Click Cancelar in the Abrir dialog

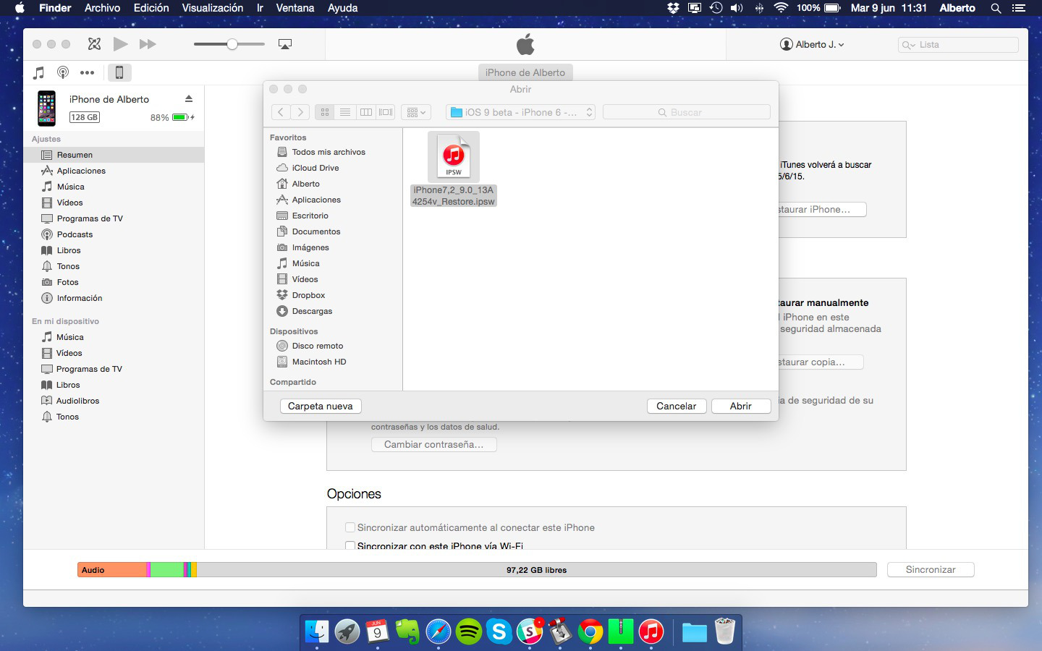(x=677, y=406)
